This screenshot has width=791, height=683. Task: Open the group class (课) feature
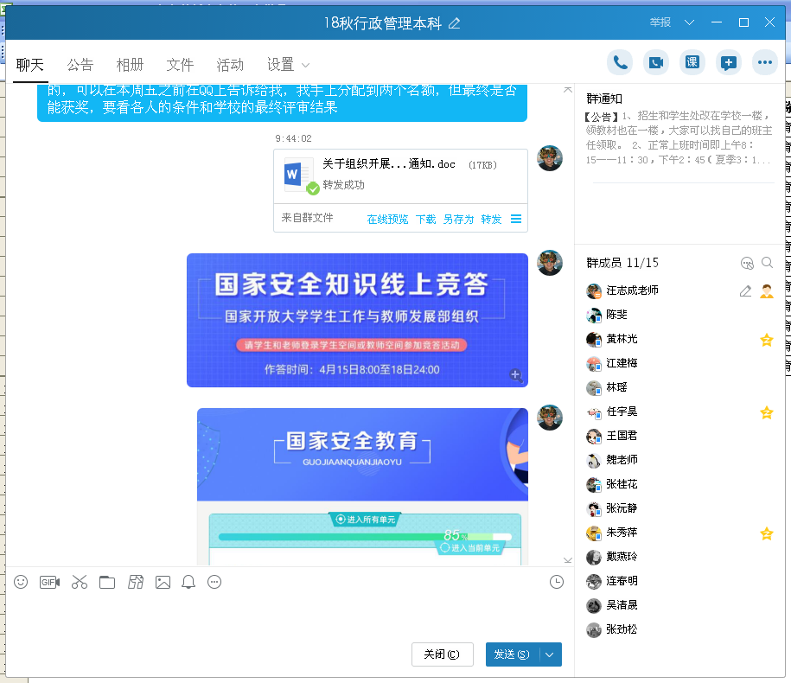pyautogui.click(x=692, y=62)
